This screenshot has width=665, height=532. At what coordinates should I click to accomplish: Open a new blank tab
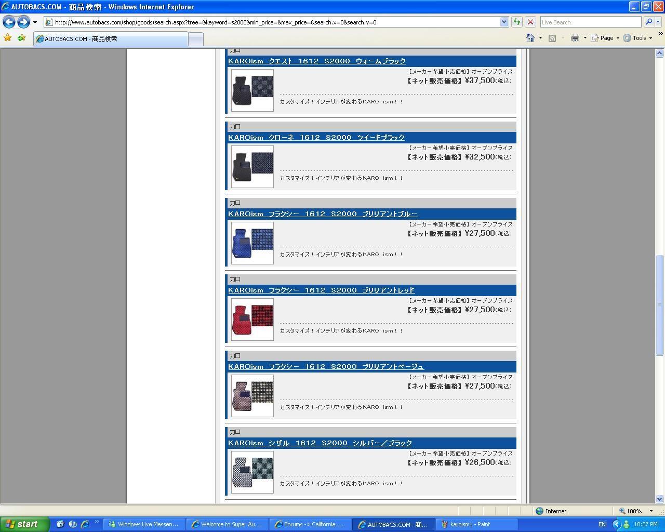195,39
